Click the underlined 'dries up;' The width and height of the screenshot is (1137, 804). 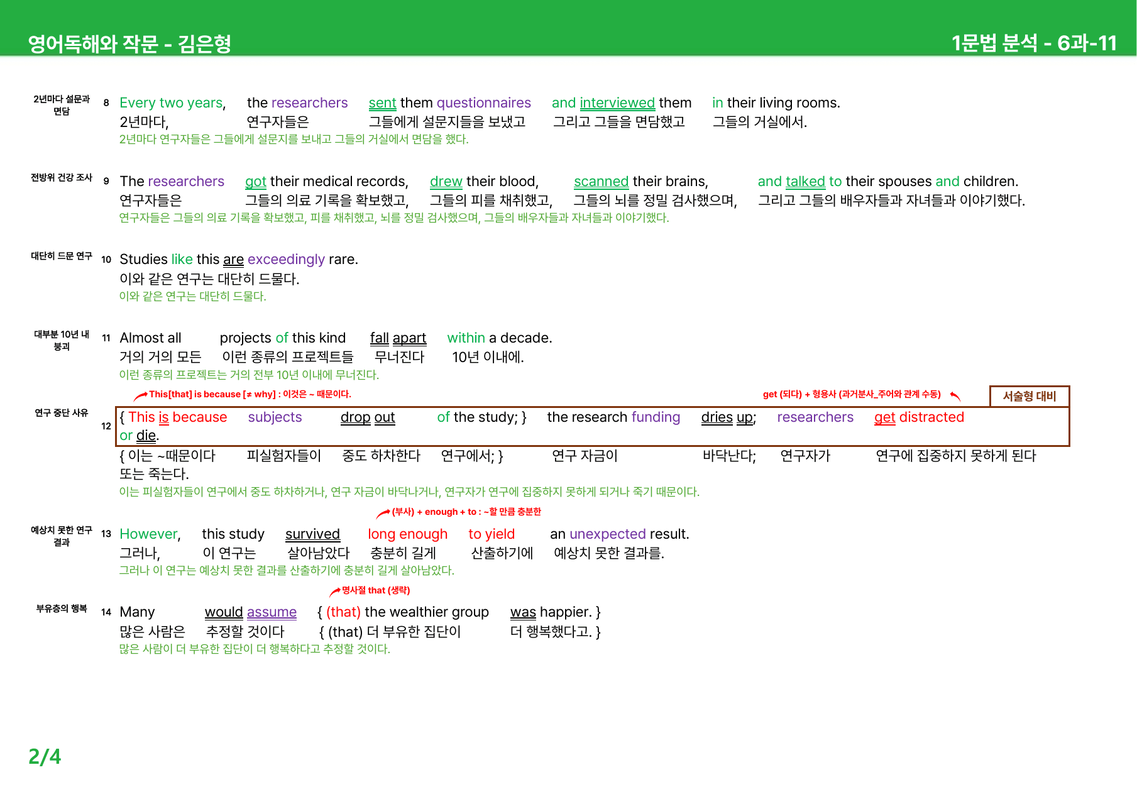[728, 417]
